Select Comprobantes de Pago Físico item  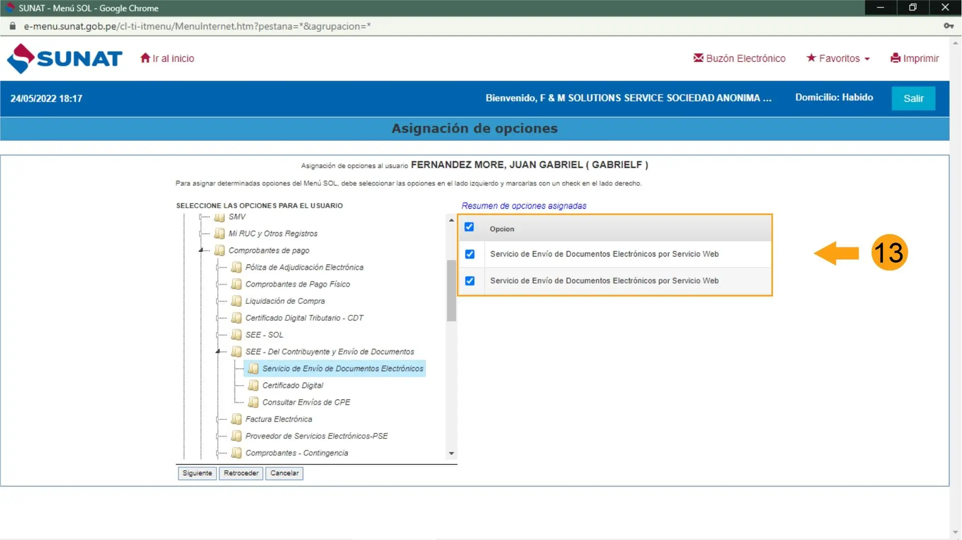(x=298, y=284)
